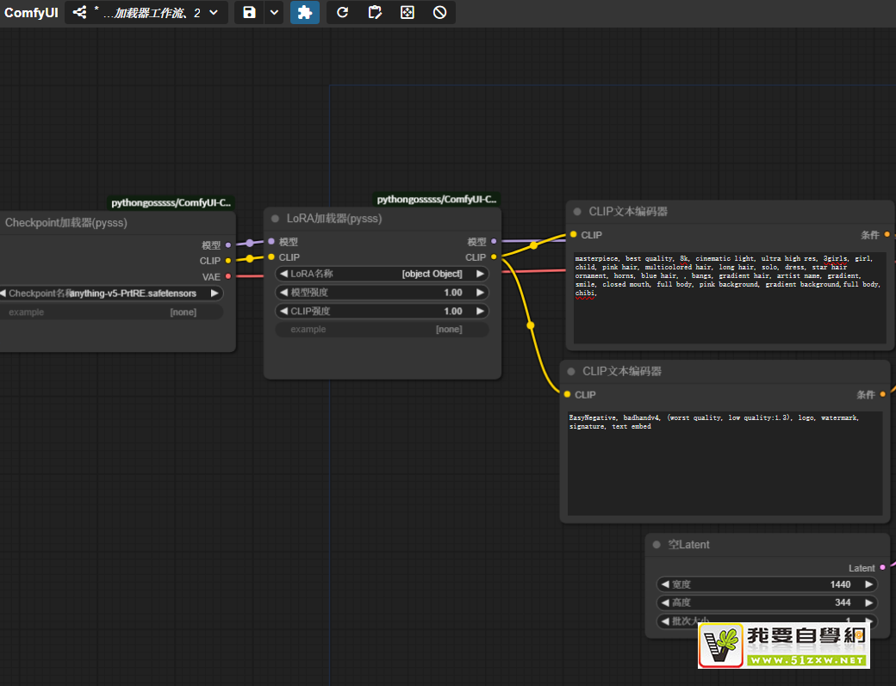
Task: Collapse the 空Latent node via its title dot
Action: pos(656,545)
